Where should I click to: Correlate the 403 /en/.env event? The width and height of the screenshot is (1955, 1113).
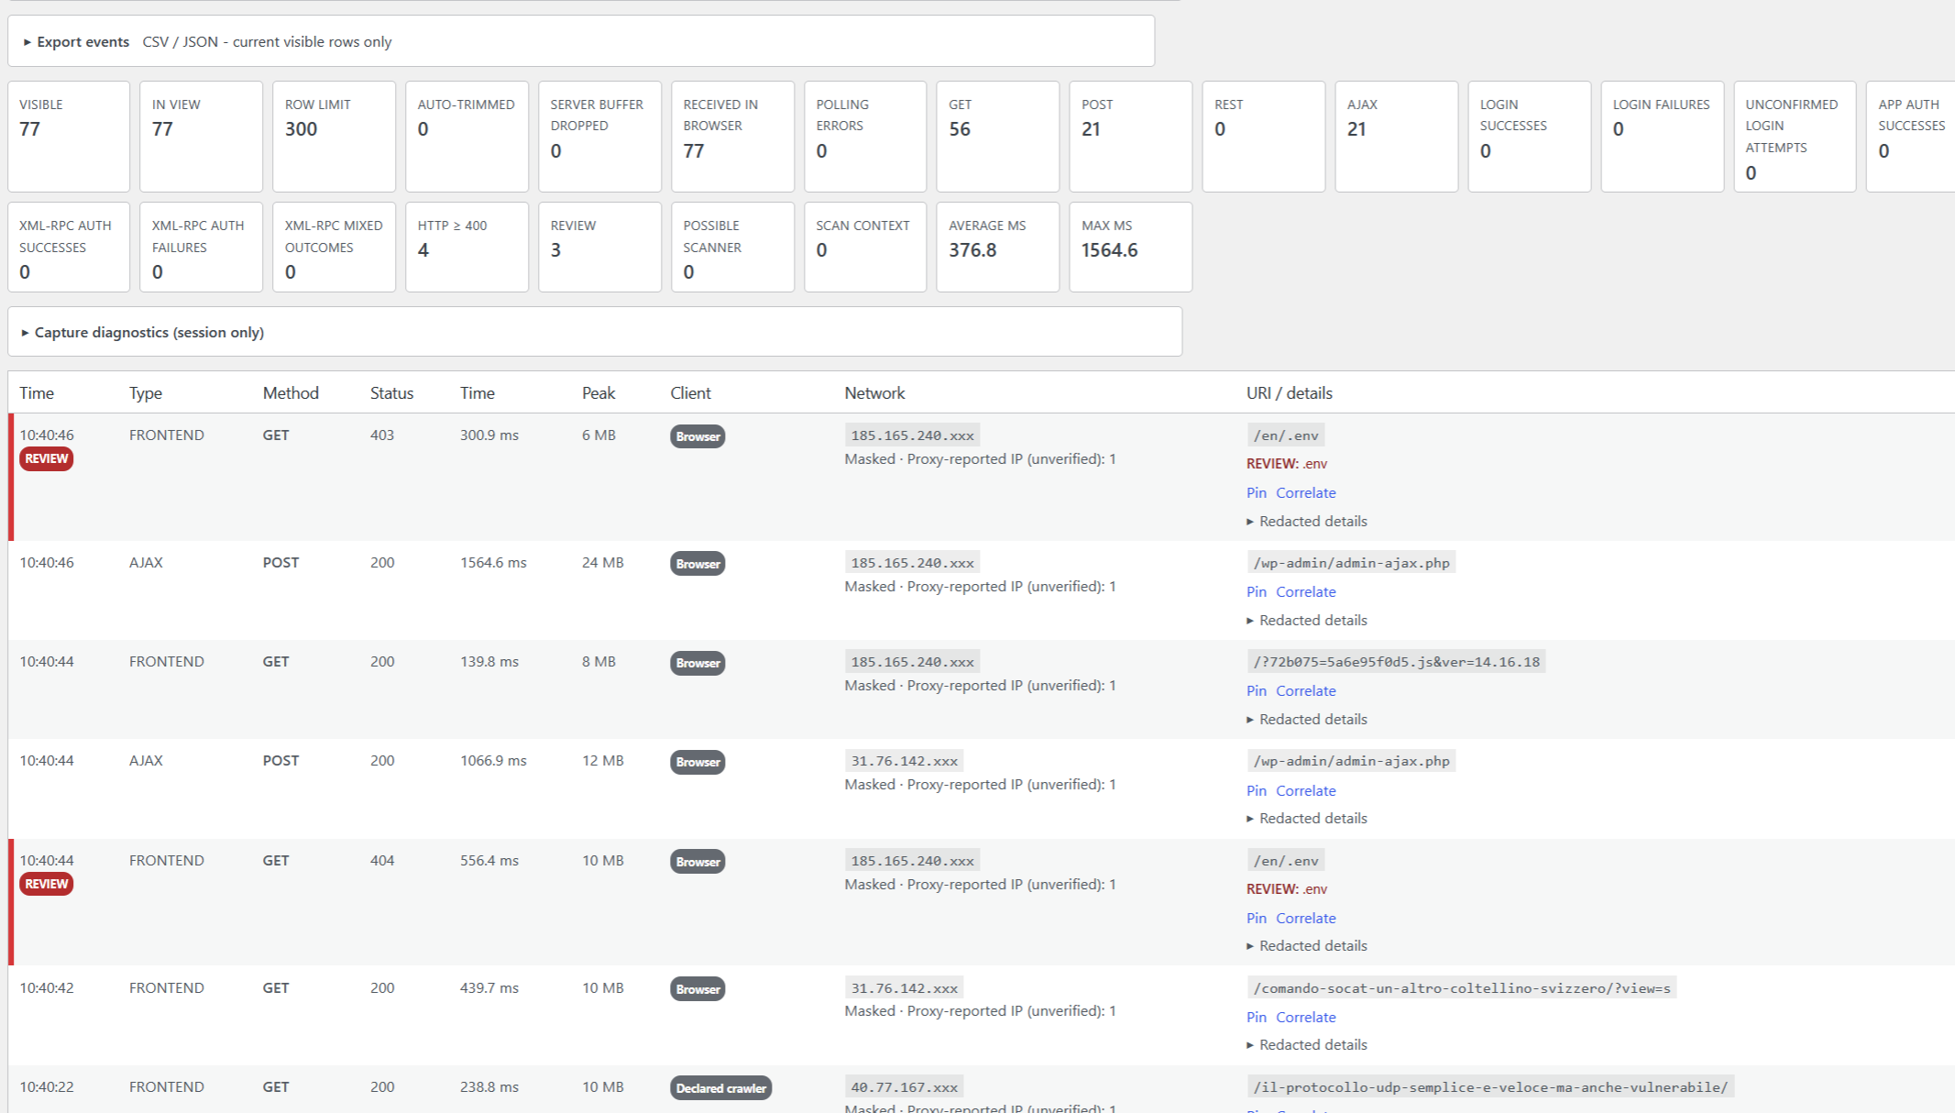[1305, 492]
